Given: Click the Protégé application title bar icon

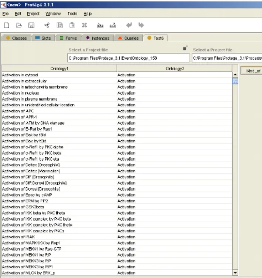Looking at the screenshot, I should click(x=3, y=4).
